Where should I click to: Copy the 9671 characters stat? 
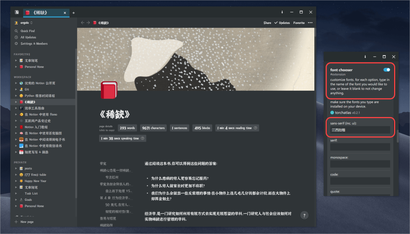pyautogui.click(x=153, y=128)
